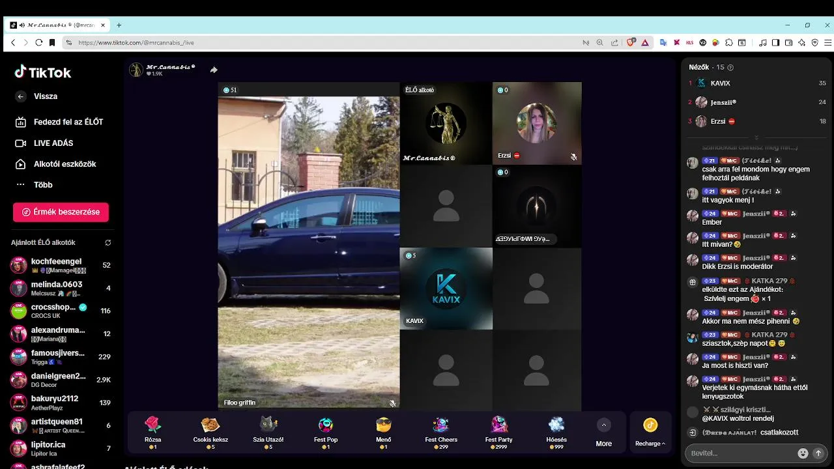Click the browser back button
Viewport: 834px width, 469px height.
(13, 42)
